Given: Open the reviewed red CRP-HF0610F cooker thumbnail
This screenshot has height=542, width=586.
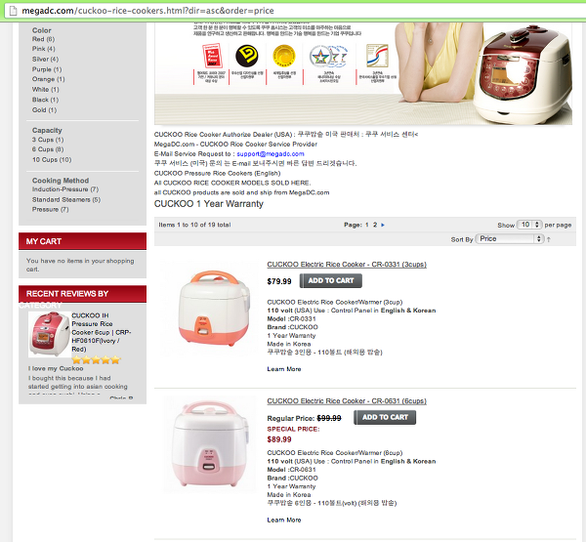Looking at the screenshot, I should point(50,334).
